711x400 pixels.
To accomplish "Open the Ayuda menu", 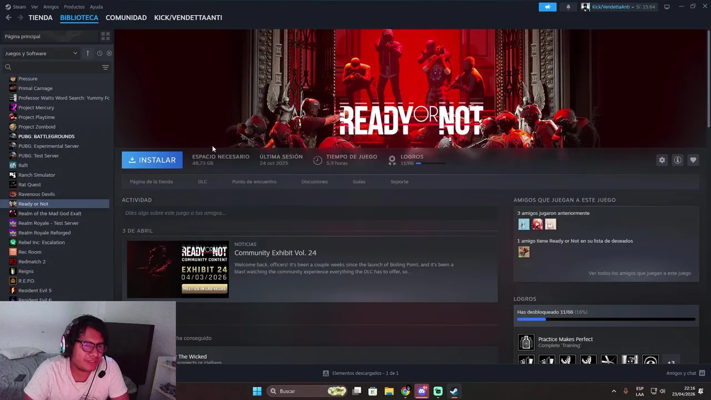I will (x=96, y=7).
